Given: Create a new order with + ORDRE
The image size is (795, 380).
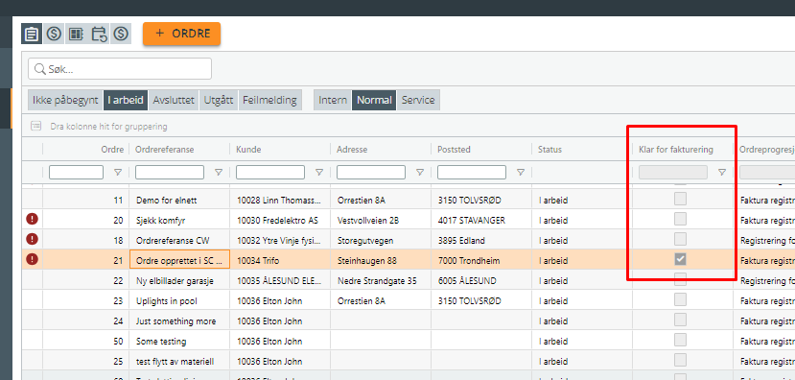Looking at the screenshot, I should tap(181, 34).
